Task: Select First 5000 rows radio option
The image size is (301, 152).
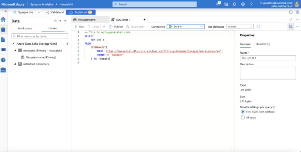Action: [x=242, y=112]
